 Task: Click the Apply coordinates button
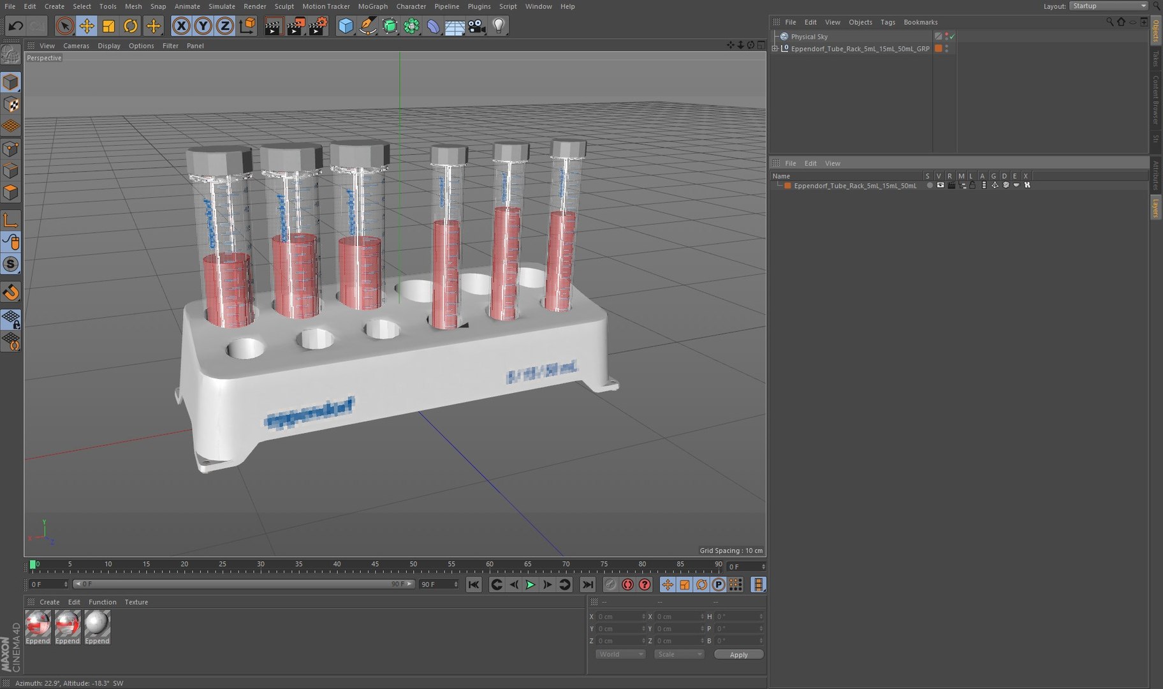pyautogui.click(x=738, y=655)
